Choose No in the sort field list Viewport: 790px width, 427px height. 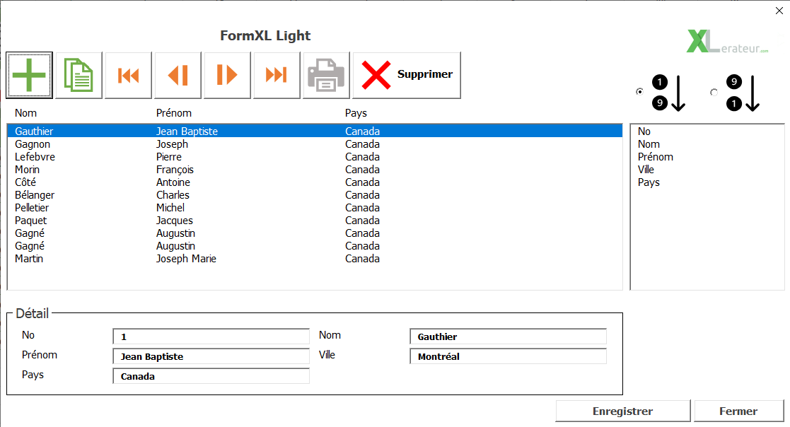tap(707, 131)
